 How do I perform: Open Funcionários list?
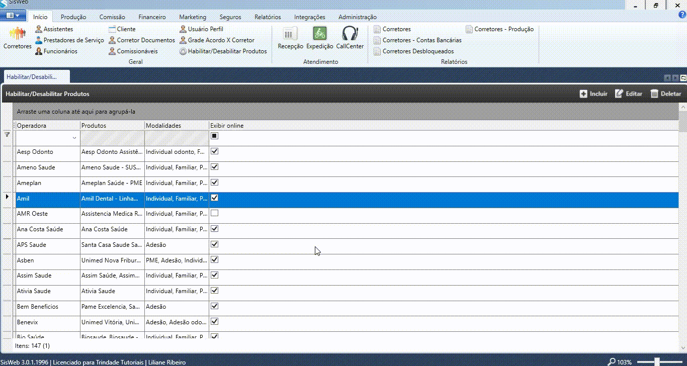click(56, 51)
